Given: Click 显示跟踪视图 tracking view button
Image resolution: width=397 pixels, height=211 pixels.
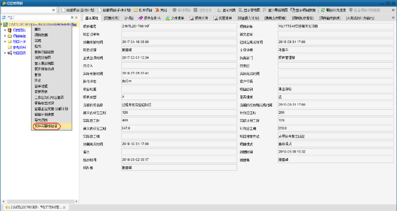Looking at the screenshot, I should point(275,10).
